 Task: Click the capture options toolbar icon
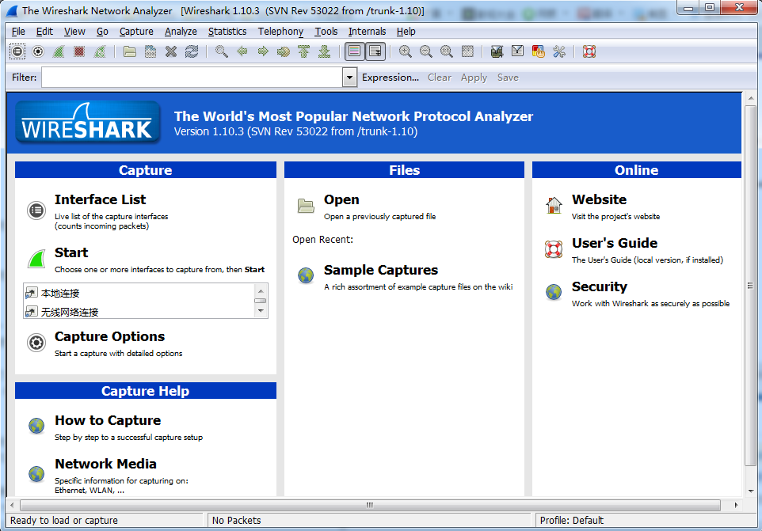click(x=38, y=51)
